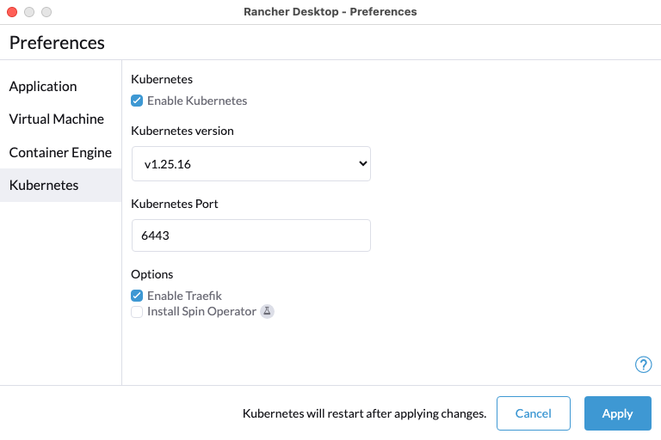The image size is (661, 440).
Task: Select the Kubernetes sidebar item
Action: point(44,185)
